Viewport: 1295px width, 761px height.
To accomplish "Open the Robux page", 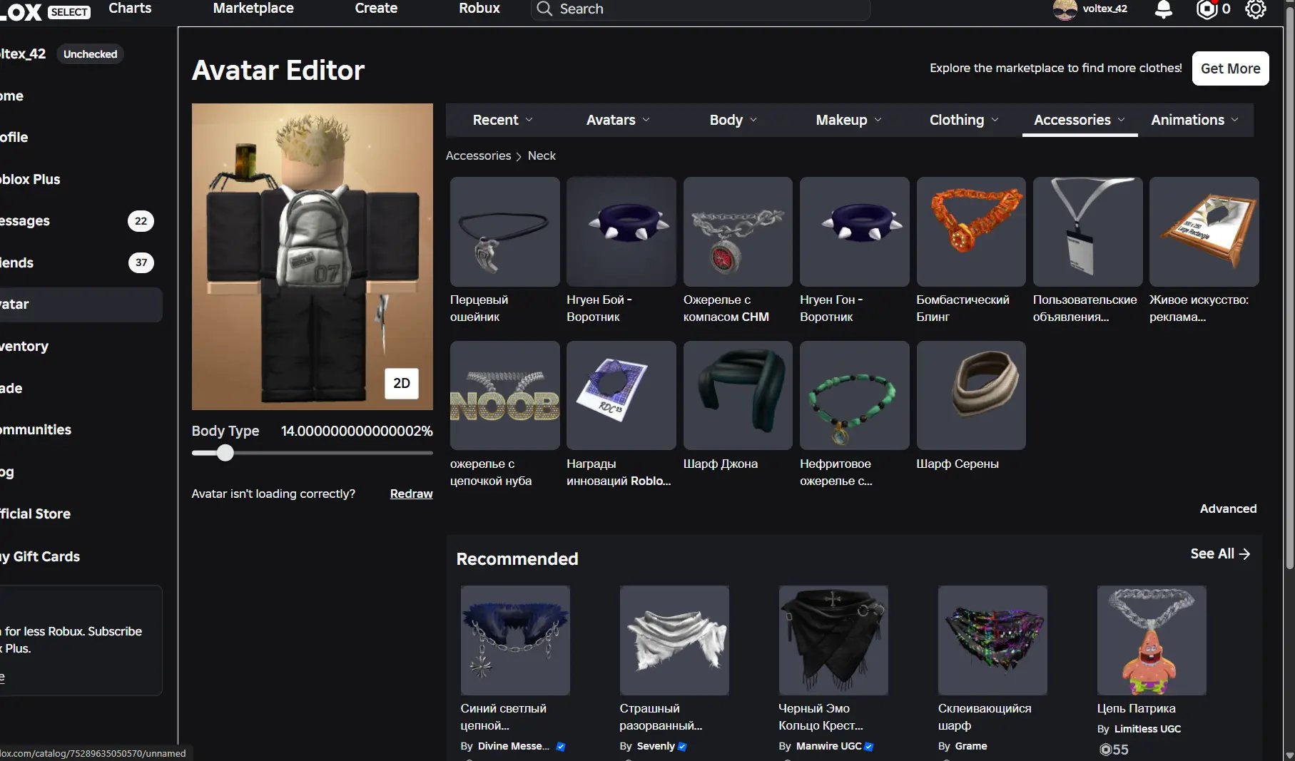I will [479, 9].
